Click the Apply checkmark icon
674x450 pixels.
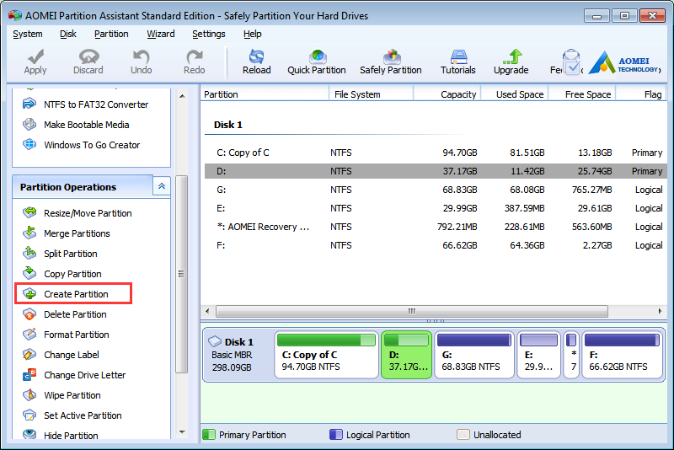(x=35, y=56)
